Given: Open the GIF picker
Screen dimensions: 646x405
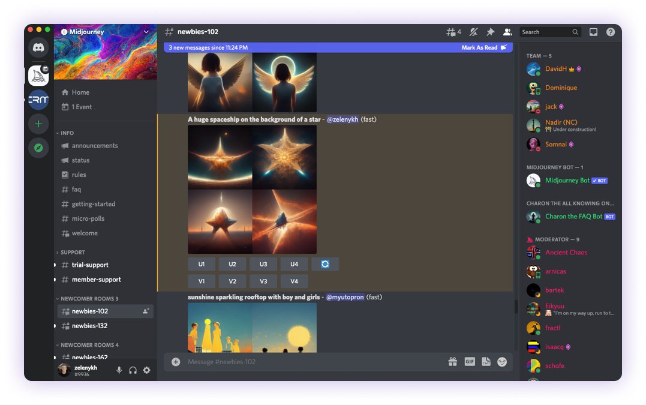Looking at the screenshot, I should [470, 362].
